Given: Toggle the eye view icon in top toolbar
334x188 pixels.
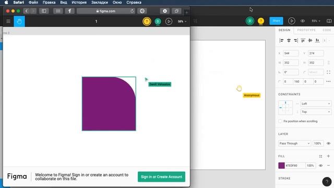Looking at the screenshot, I should coord(303,21).
